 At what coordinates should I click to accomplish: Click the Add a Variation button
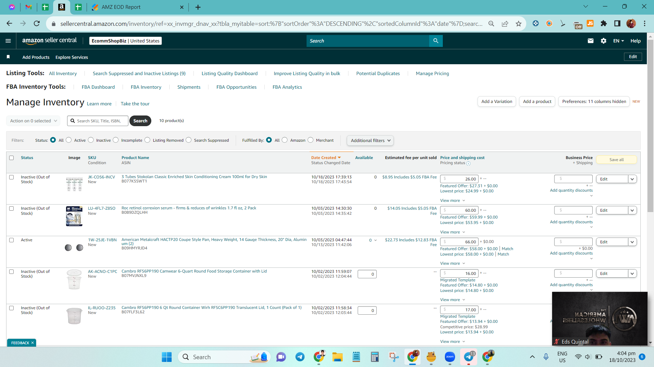tap(497, 102)
